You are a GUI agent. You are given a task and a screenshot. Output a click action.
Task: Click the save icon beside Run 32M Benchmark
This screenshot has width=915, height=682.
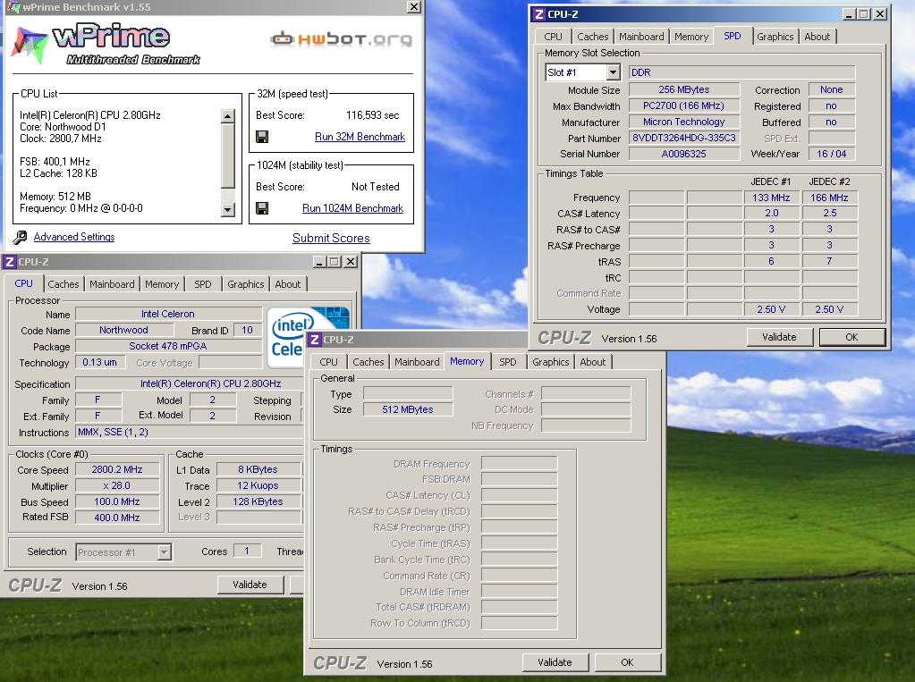[x=262, y=137]
